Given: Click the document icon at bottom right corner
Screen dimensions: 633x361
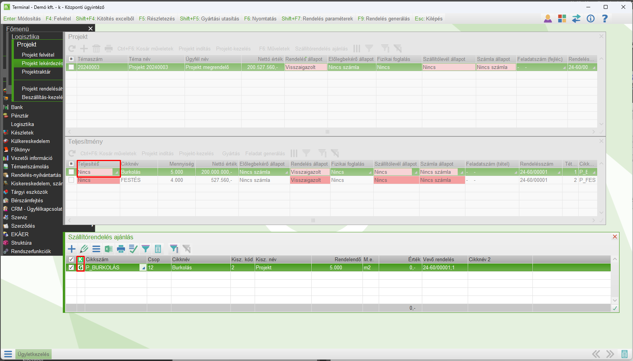Looking at the screenshot, I should (x=625, y=354).
